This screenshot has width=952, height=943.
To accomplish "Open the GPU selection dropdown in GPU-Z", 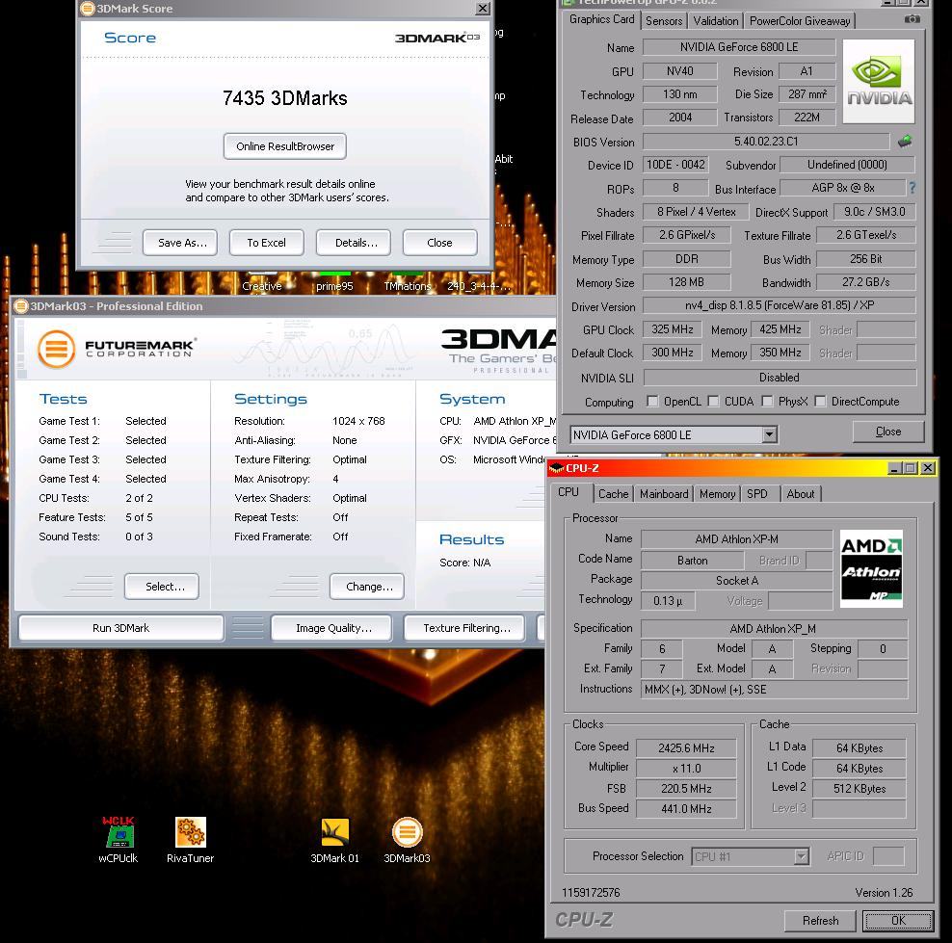I will click(769, 434).
